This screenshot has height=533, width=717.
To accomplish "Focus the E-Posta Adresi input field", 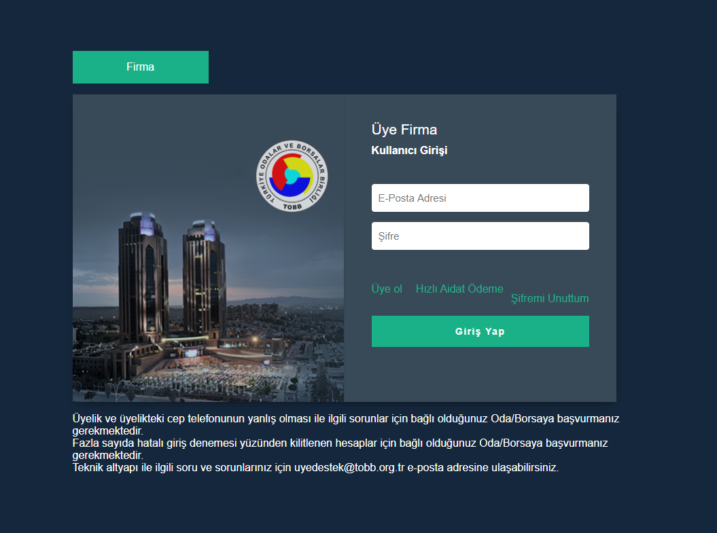I will 480,198.
